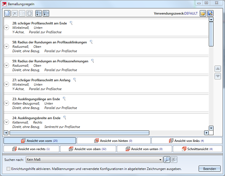The image size is (225, 176).
Task: Expand rule 27 schräger Profilanschnitt am Anfang
Action: tap(7, 84)
